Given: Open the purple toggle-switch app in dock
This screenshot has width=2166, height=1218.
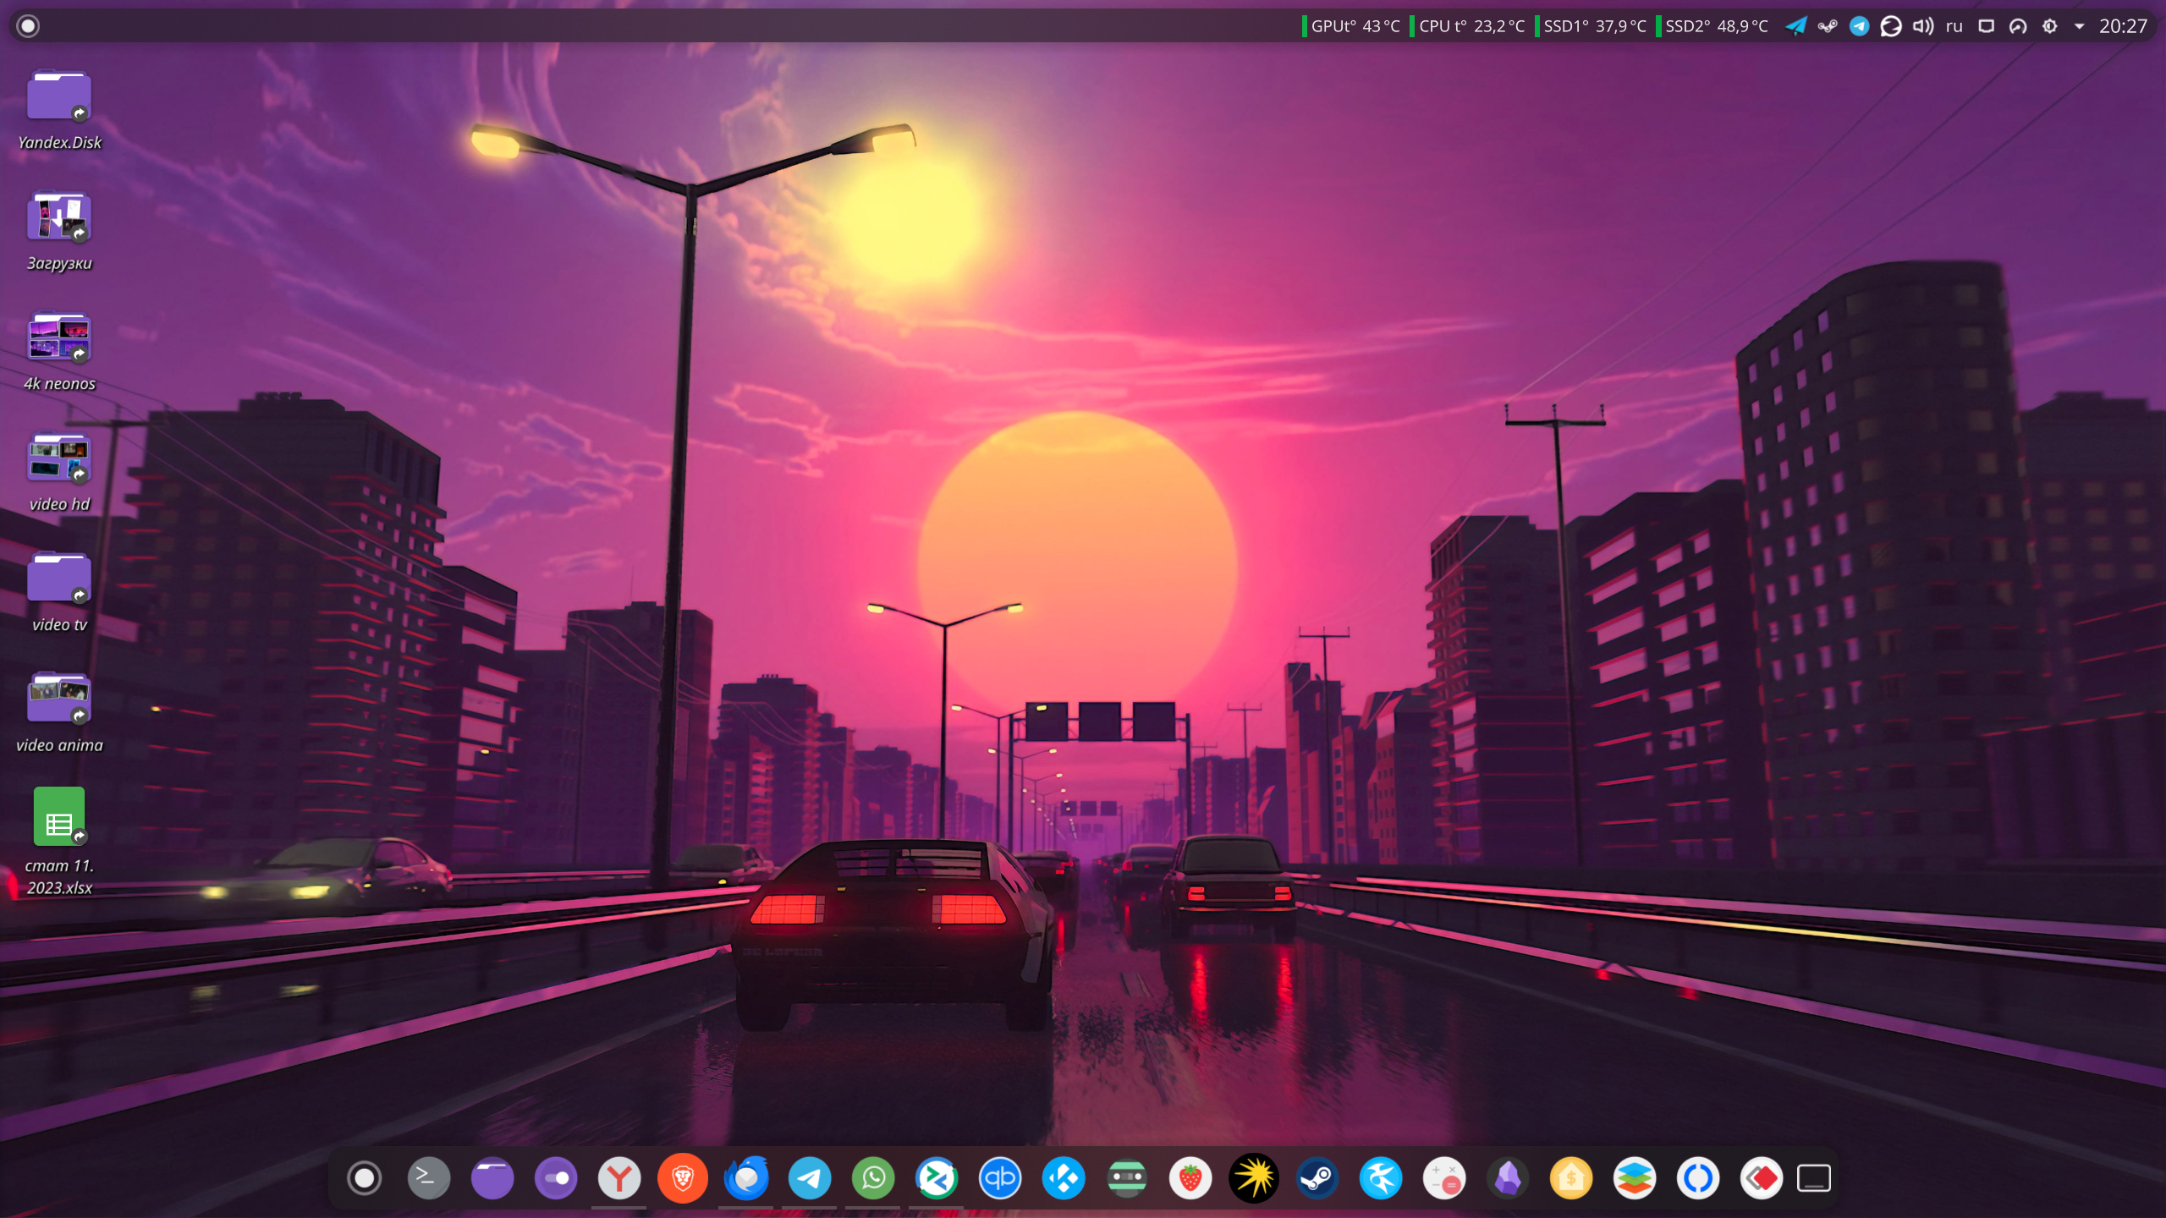Looking at the screenshot, I should pos(555,1177).
